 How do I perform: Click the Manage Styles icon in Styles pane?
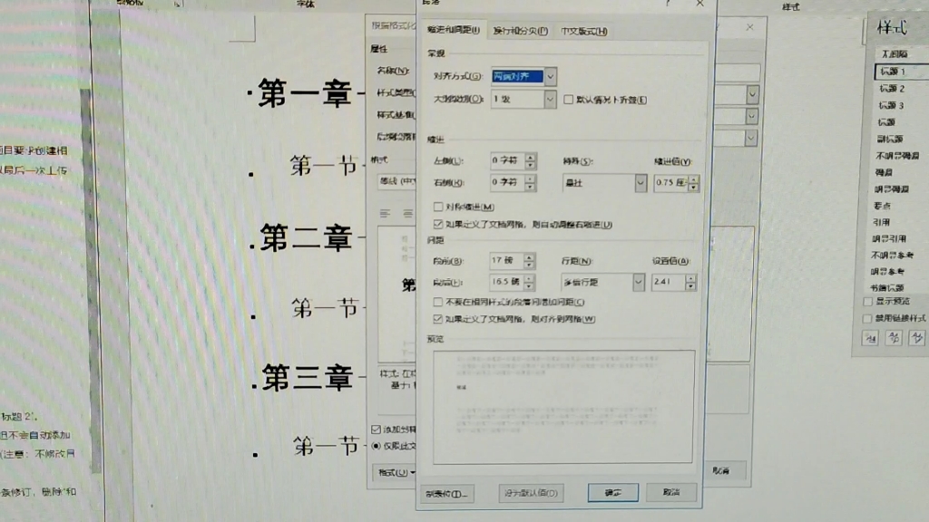(x=919, y=338)
